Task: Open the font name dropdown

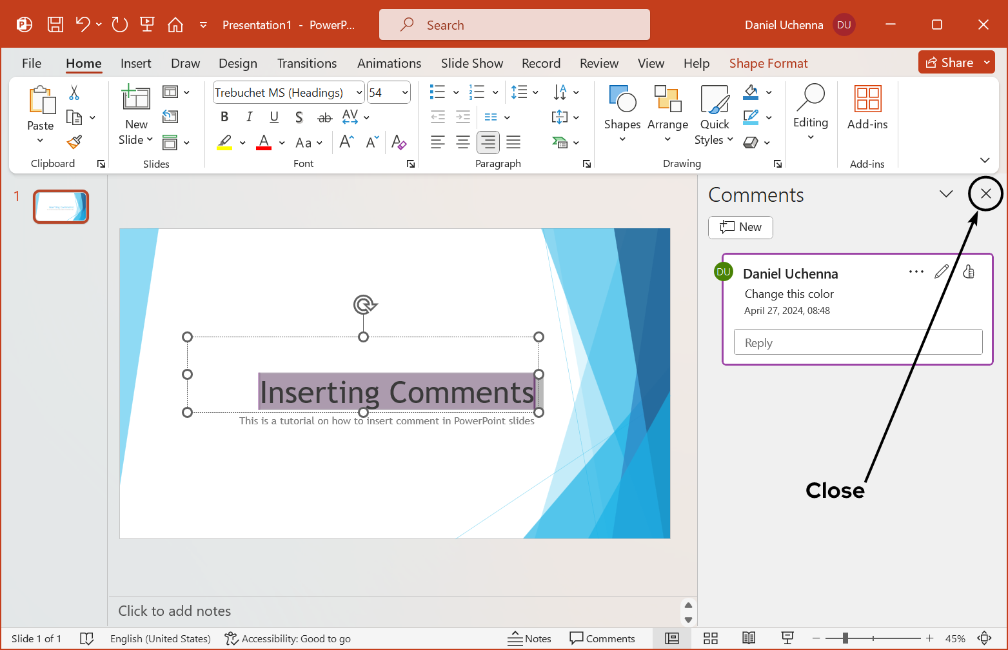Action: click(x=359, y=93)
